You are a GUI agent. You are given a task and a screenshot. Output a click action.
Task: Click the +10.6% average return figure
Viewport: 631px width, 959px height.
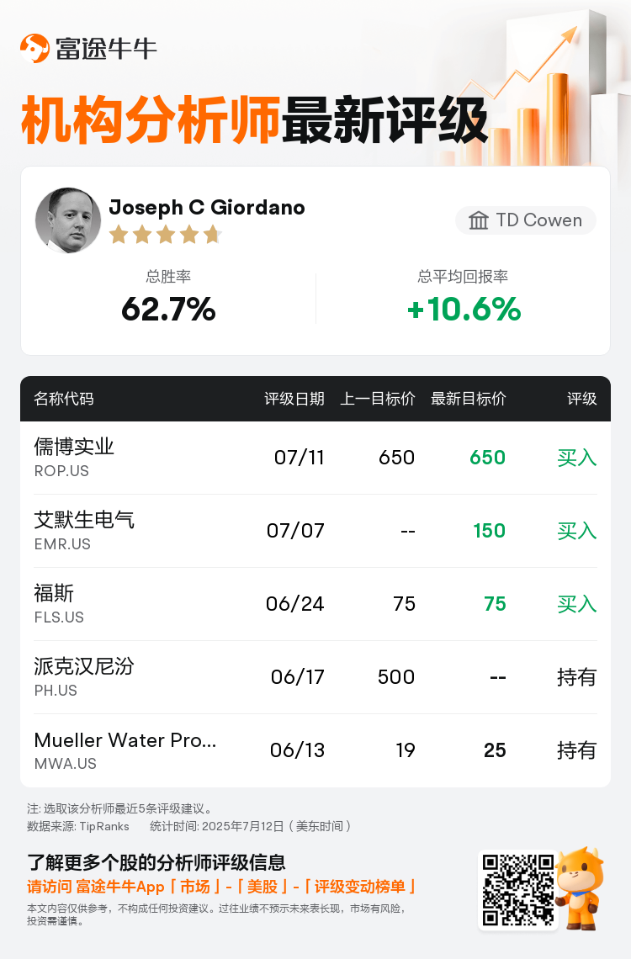click(x=464, y=309)
